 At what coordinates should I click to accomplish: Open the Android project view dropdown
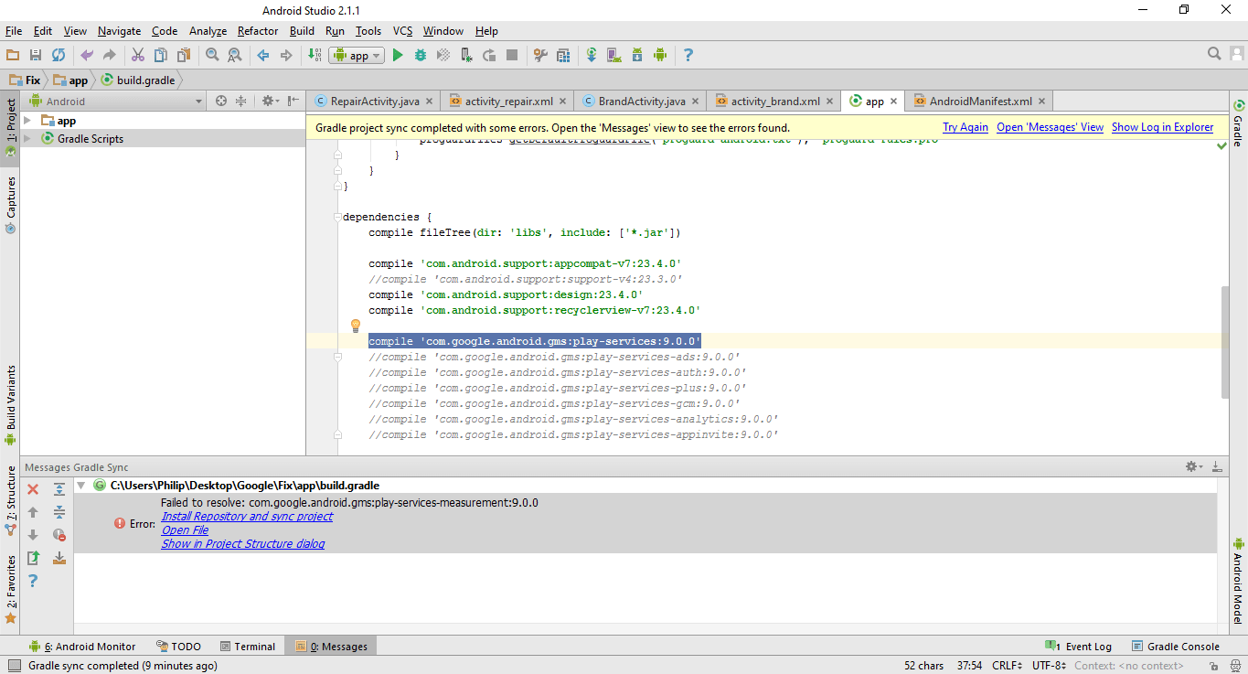pyautogui.click(x=116, y=102)
